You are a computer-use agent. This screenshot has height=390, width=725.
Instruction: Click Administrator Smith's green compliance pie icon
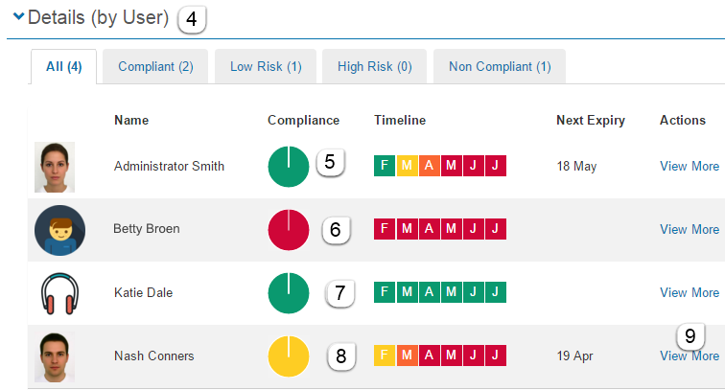(288, 167)
